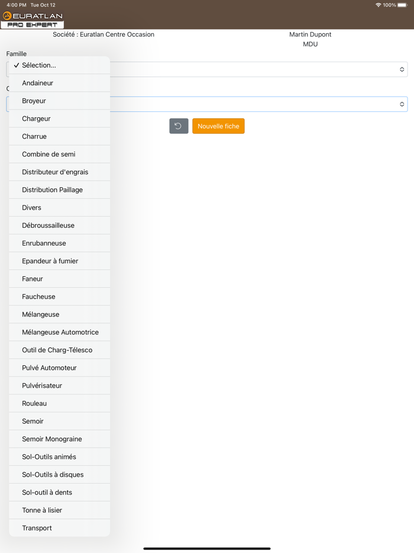Tap the Wi-Fi status icon
This screenshot has height=553, width=414.
(x=379, y=5)
